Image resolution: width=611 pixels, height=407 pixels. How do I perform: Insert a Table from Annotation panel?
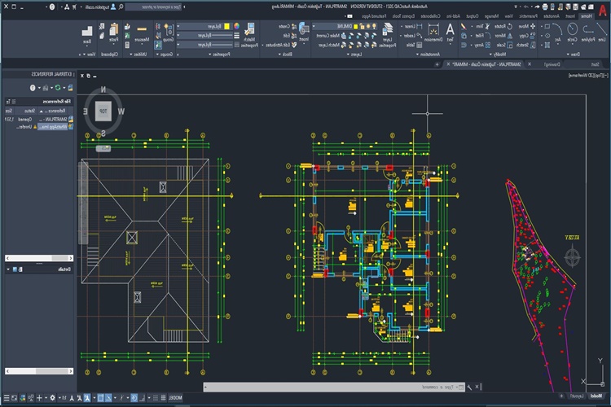(x=414, y=45)
